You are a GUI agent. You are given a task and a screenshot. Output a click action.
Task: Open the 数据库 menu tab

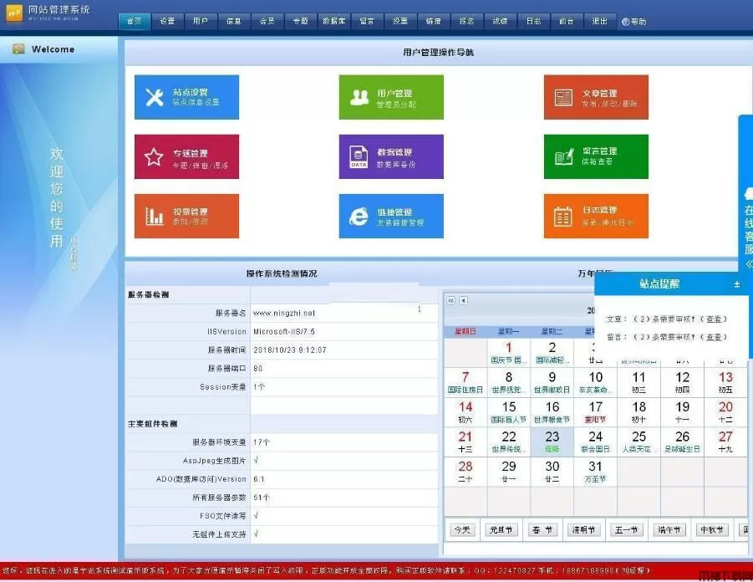tap(333, 21)
